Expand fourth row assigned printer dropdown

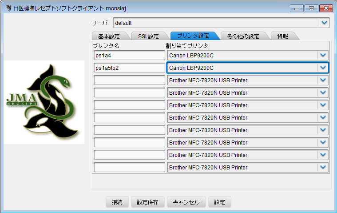248,93
